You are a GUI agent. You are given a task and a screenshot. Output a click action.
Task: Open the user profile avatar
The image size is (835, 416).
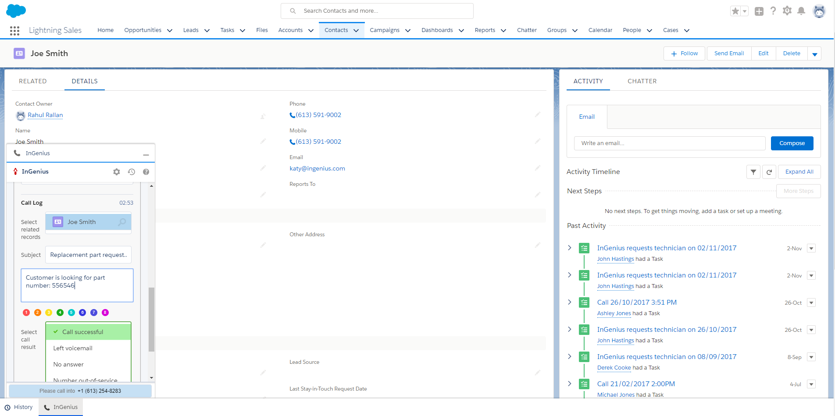tap(819, 11)
